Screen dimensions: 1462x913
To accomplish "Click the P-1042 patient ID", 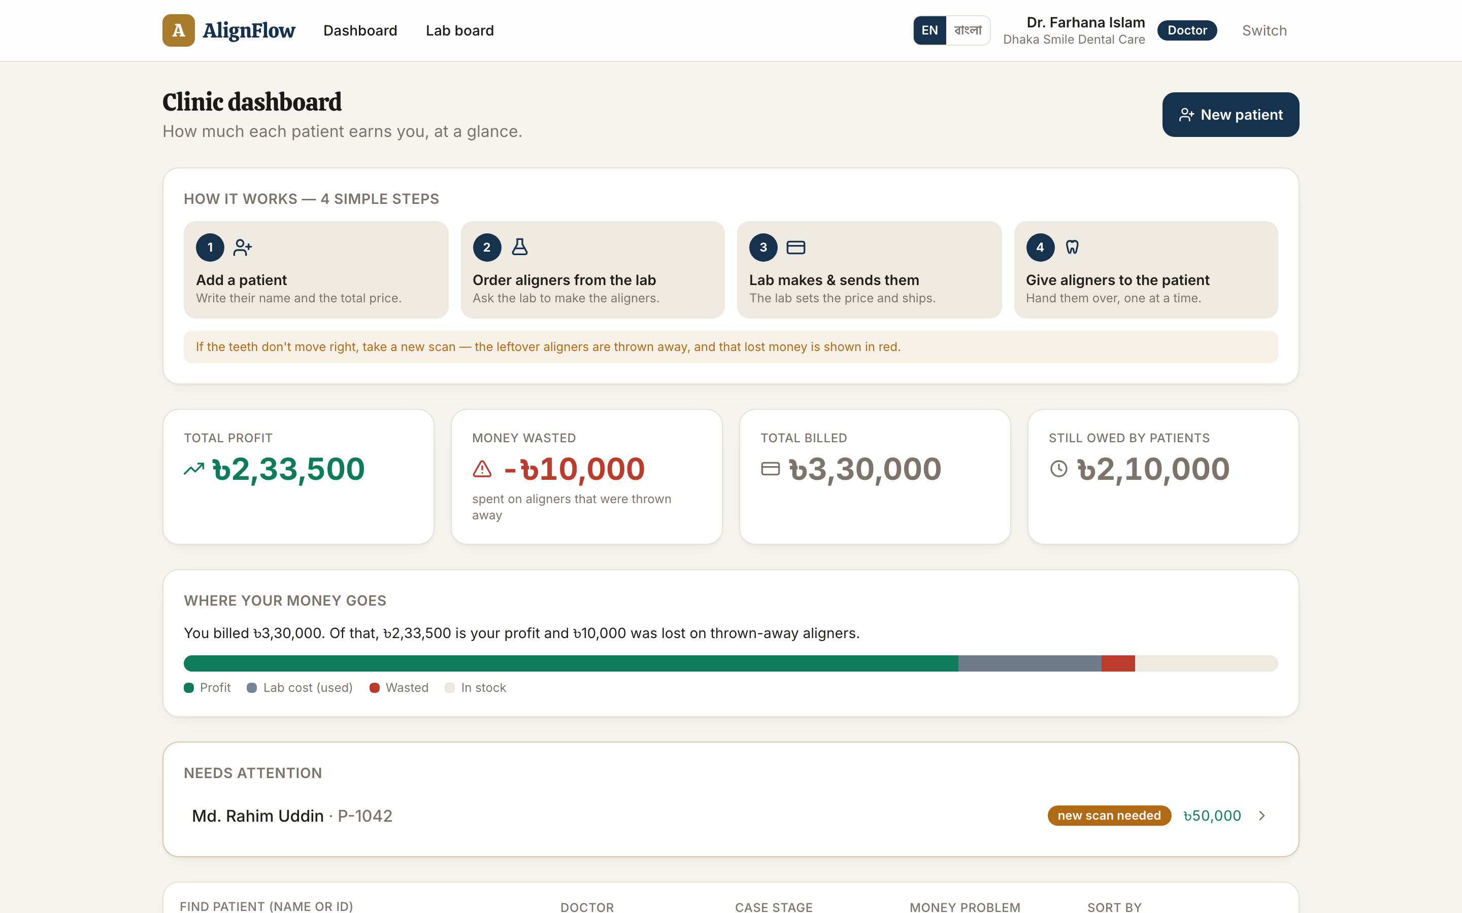I will point(365,816).
